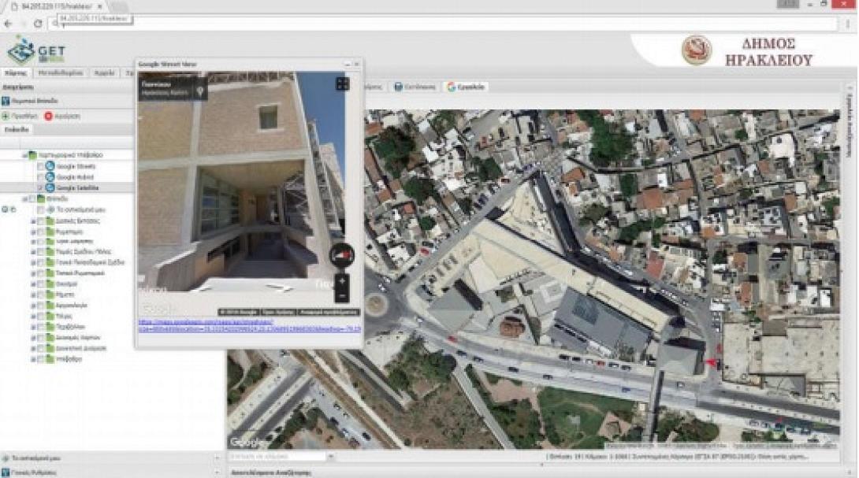Viewport: 859px width, 478px height.
Task: Expand the last folder in layer tree
Action: click(32, 359)
